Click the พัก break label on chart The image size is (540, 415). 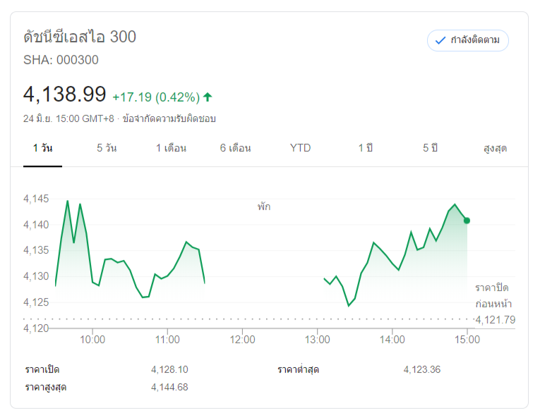[264, 207]
